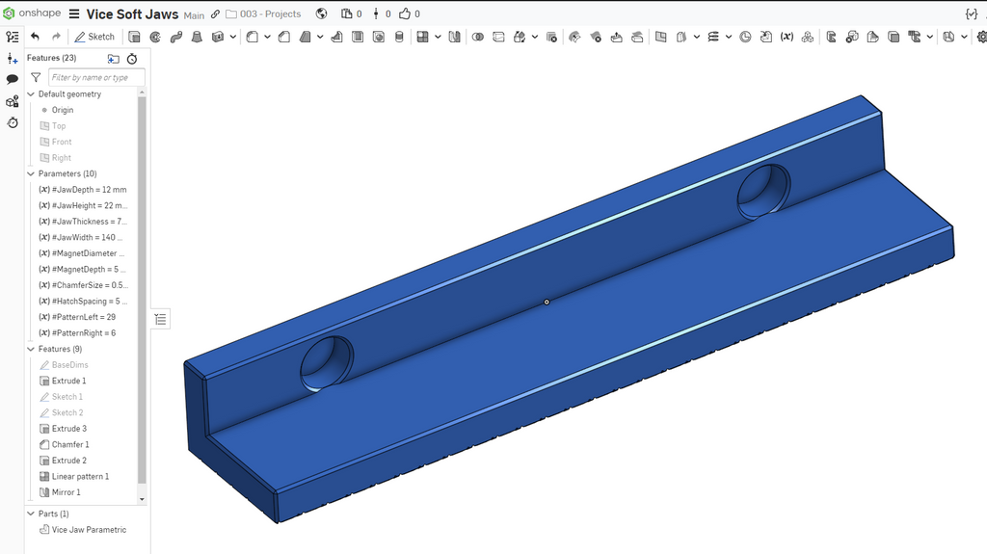Click the document link chain icon
The height and width of the screenshot is (554, 987).
(215, 13)
